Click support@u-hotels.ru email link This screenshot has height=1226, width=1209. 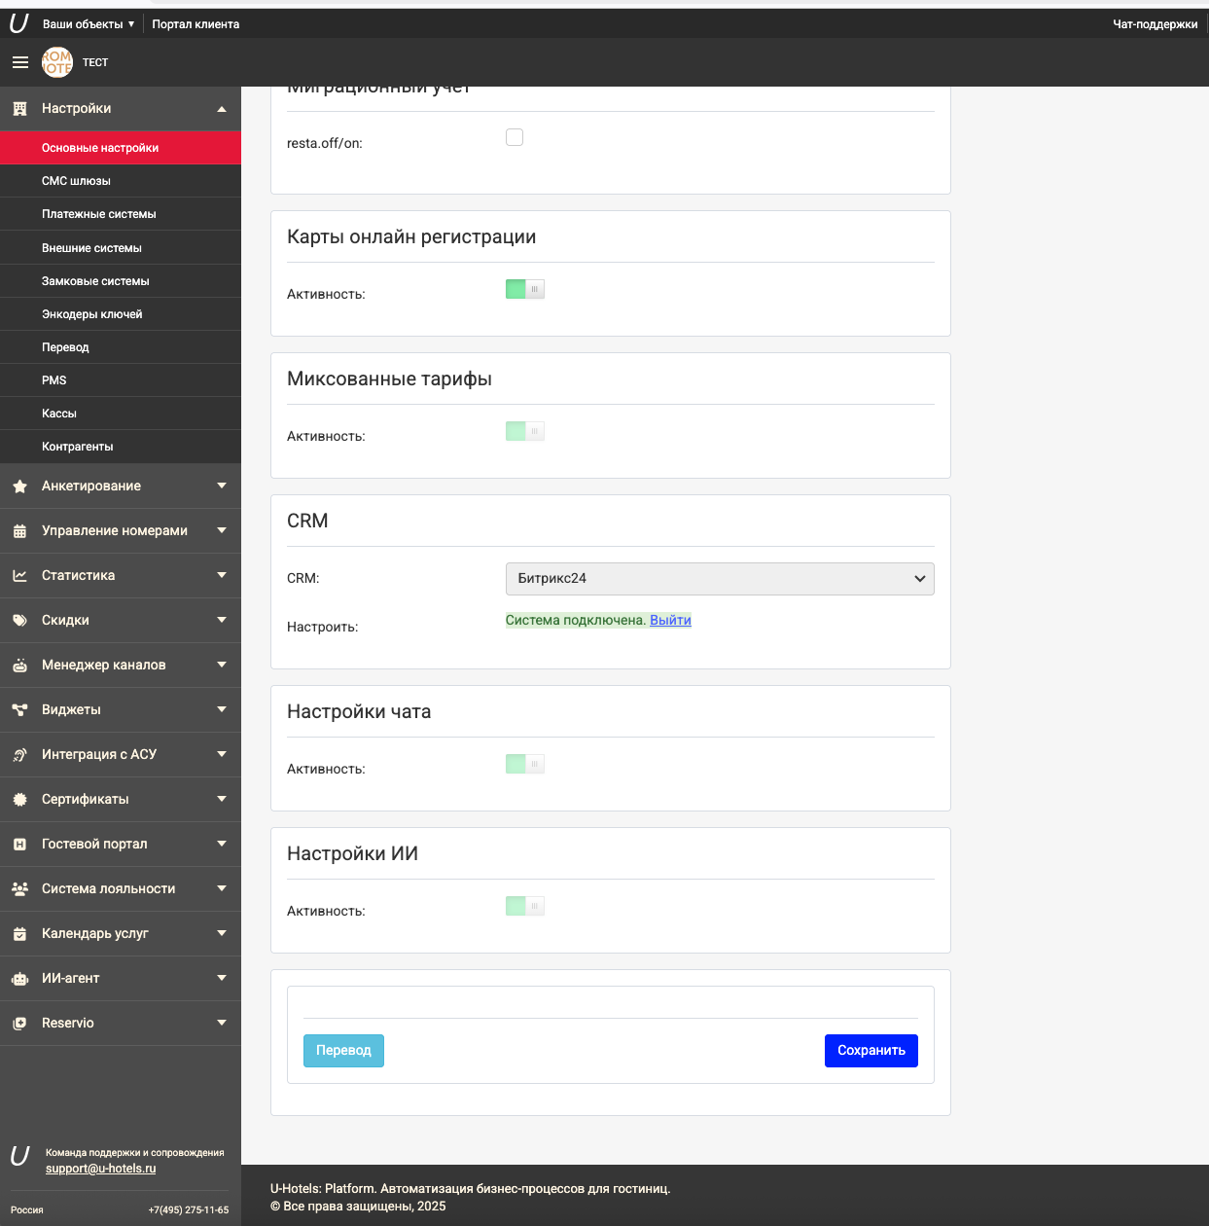(x=100, y=1169)
